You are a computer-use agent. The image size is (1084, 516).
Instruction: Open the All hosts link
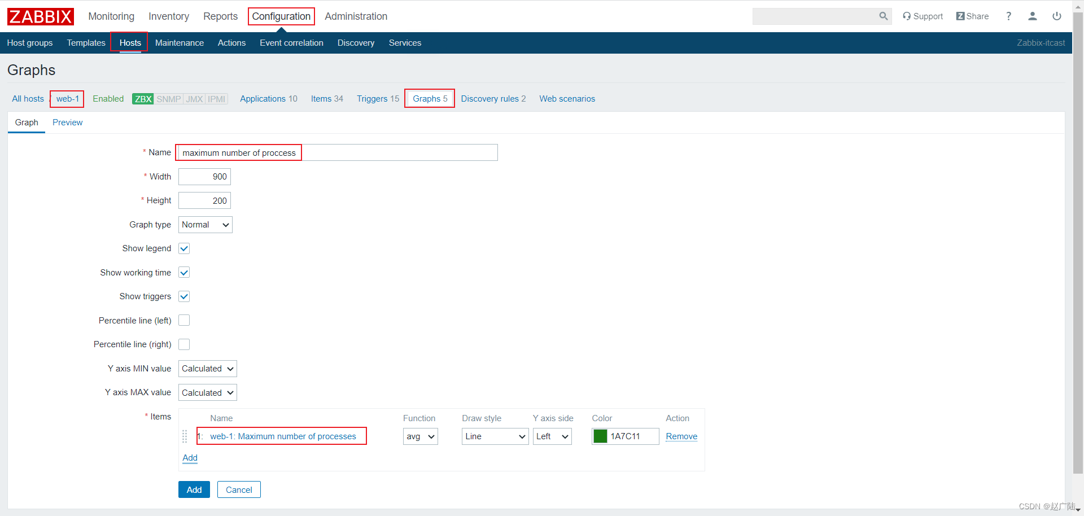(x=28, y=99)
